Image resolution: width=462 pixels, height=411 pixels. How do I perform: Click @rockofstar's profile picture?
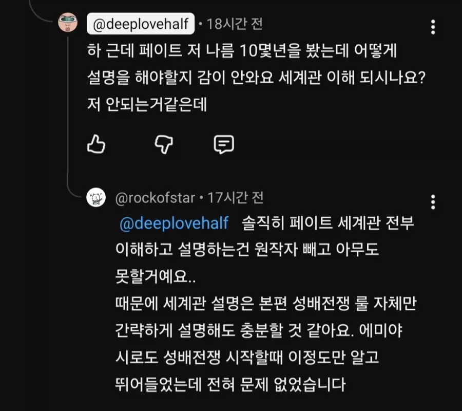tap(97, 198)
